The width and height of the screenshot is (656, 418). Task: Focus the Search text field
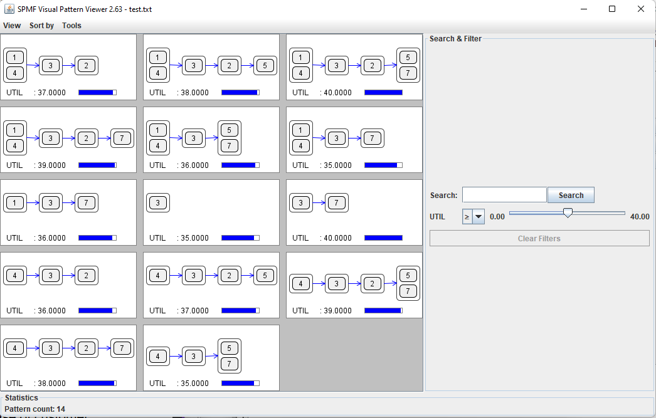coord(504,195)
